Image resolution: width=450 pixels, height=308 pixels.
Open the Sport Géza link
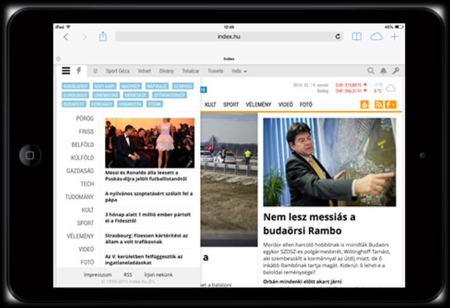[x=117, y=71]
